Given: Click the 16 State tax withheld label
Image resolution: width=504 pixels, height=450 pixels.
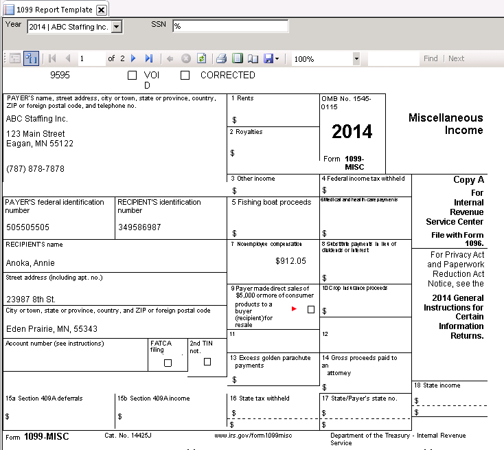Looking at the screenshot, I should [260, 398].
